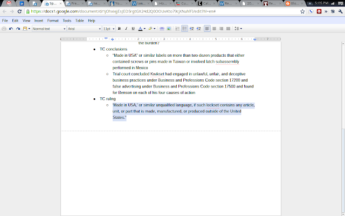This screenshot has height=216, width=345.
Task: Click the underlined word 'subassembly'
Action: click(227, 62)
